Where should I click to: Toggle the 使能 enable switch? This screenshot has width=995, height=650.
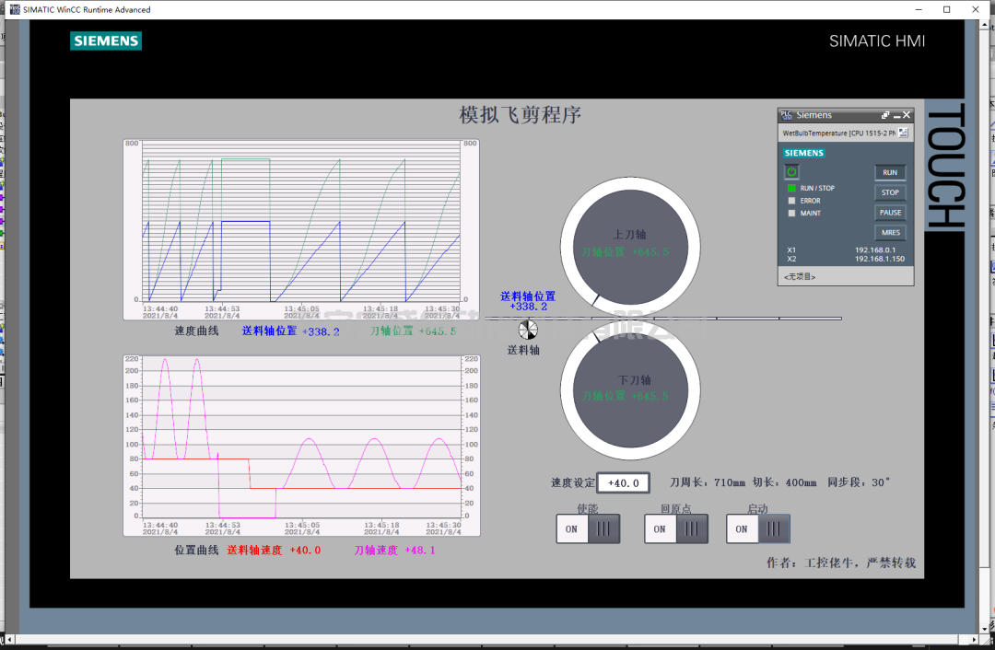[588, 529]
